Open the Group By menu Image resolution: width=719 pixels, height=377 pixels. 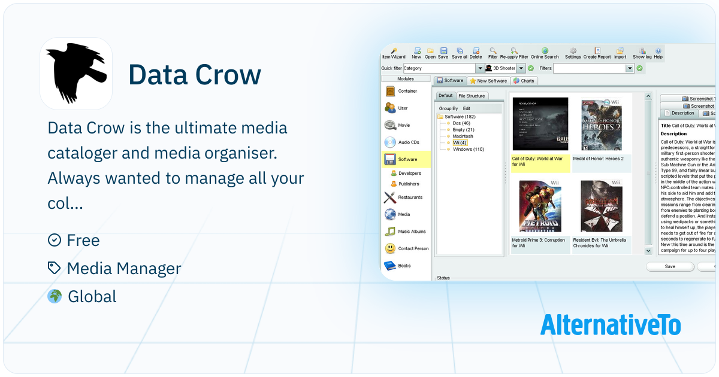tap(448, 108)
